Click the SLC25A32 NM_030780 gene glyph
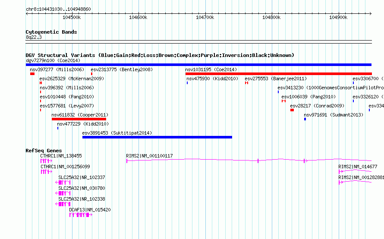Viewport: 384px width, 239px height. (x=63, y=193)
